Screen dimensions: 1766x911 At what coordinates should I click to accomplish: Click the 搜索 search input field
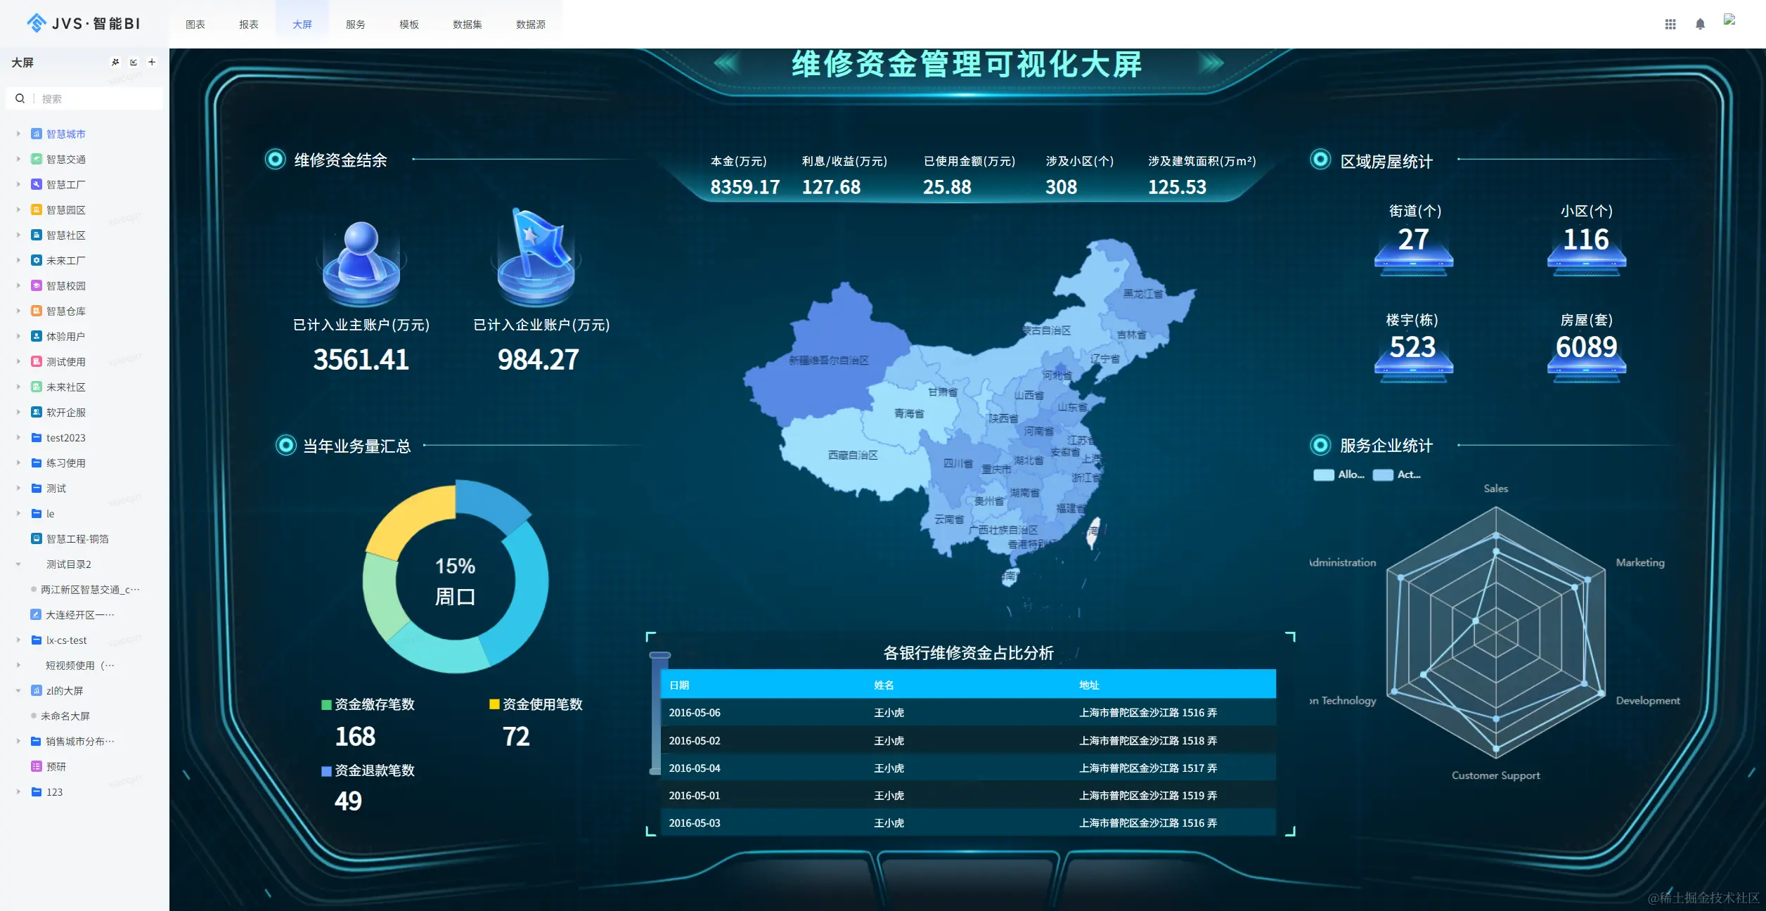pyautogui.click(x=97, y=98)
